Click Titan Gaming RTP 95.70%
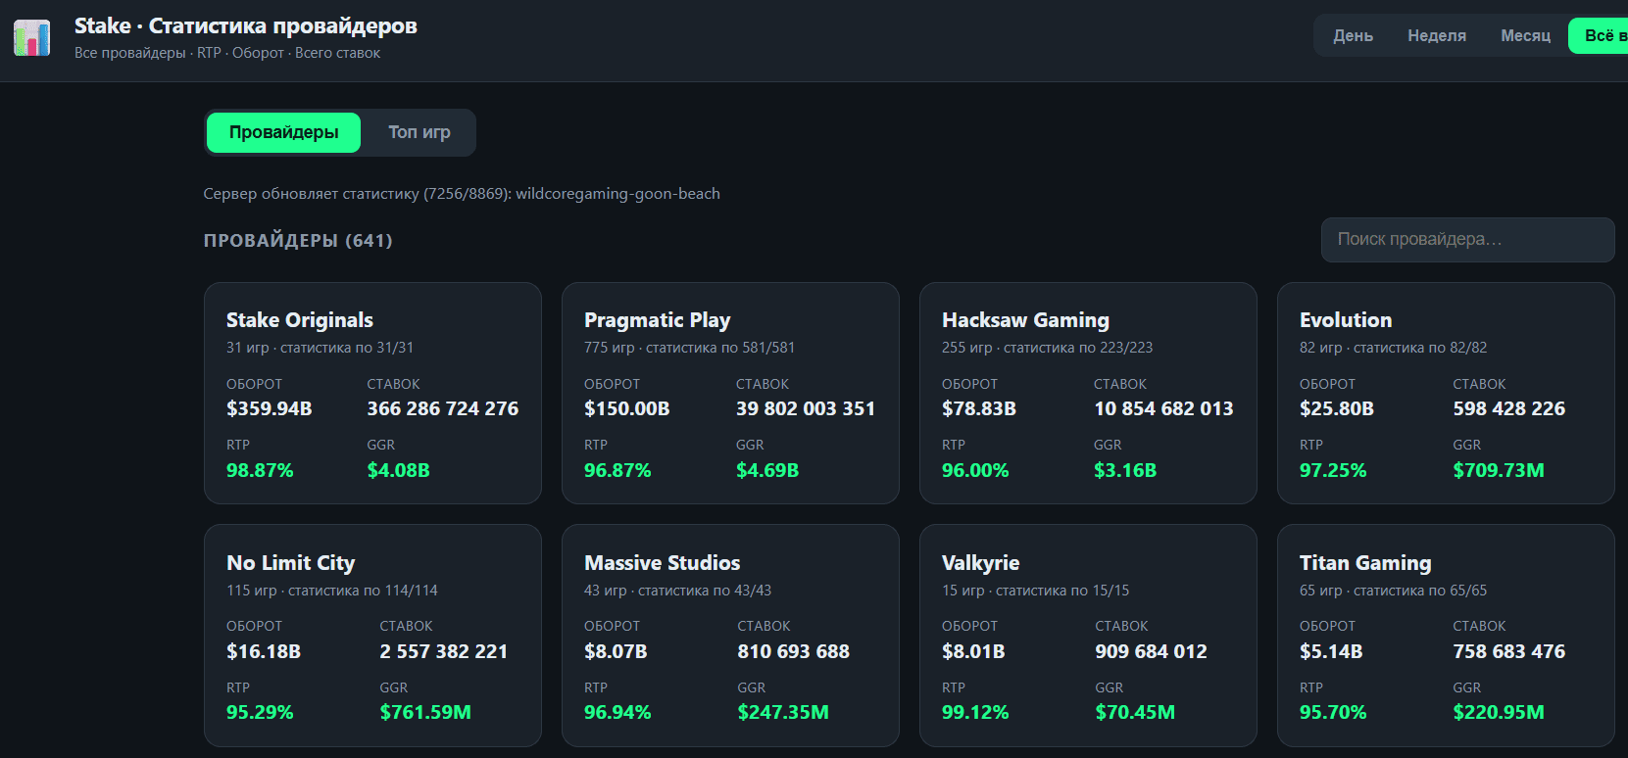1628x758 pixels. pos(1333,712)
